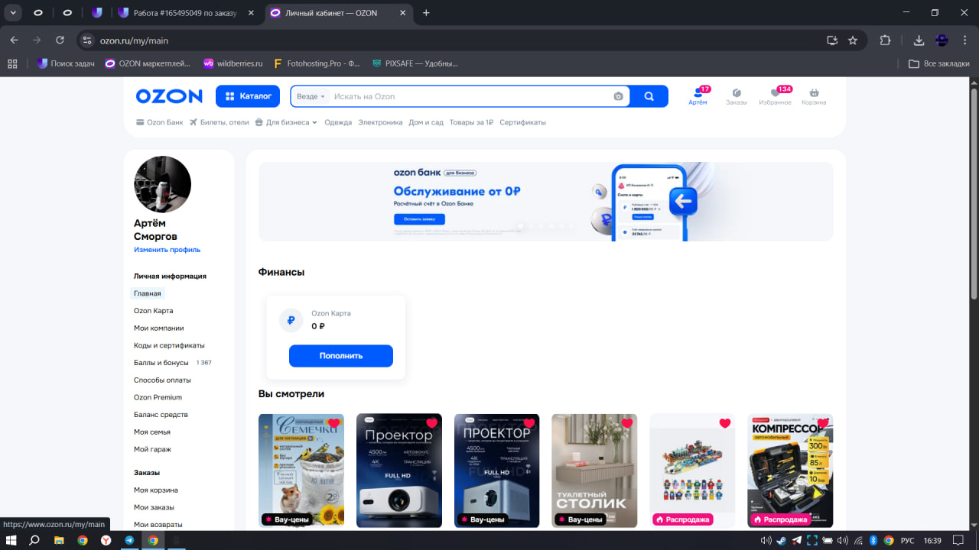Open Мои заказы in the sidebar

pos(154,507)
